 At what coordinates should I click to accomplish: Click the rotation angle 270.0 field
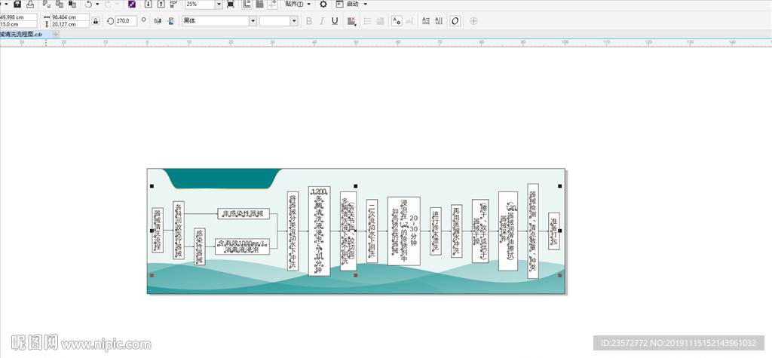[x=125, y=21]
